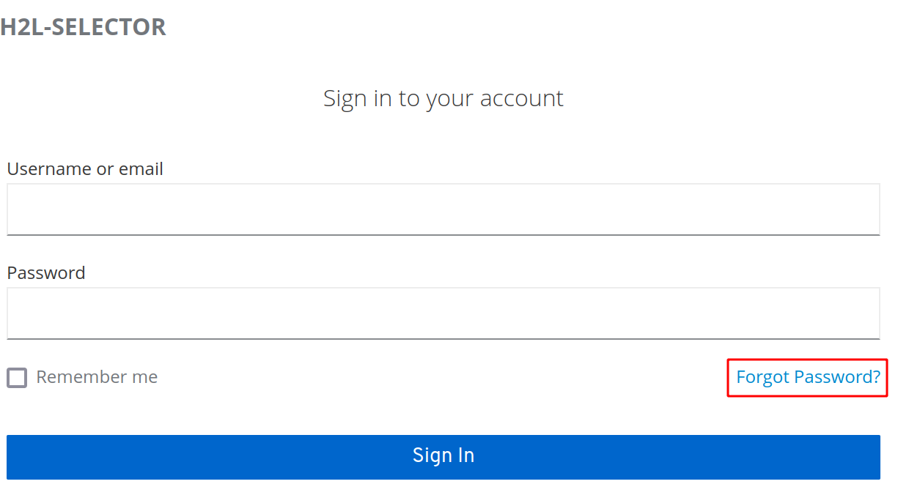The height and width of the screenshot is (495, 898).
Task: Follow the Forgot Password? hyperlink
Action: [x=808, y=377]
